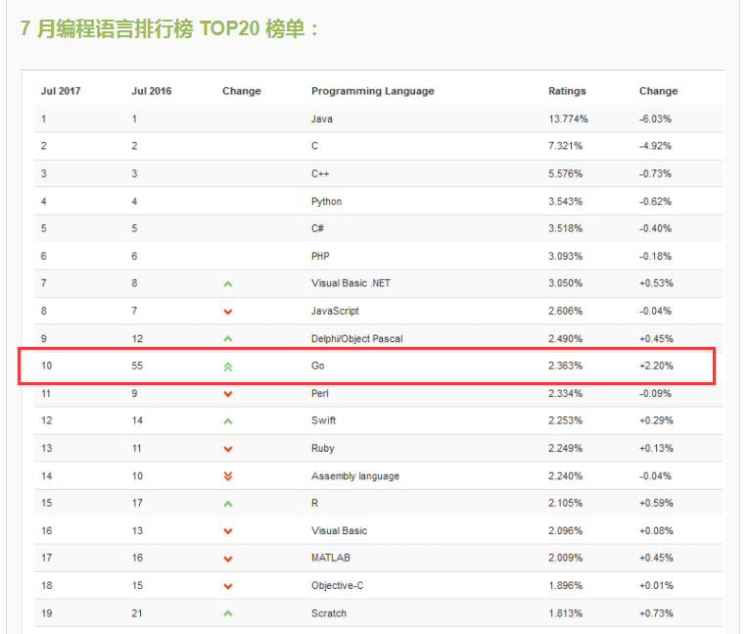
Task: Click the red down arrow in Objective-C row
Action: 228,586
